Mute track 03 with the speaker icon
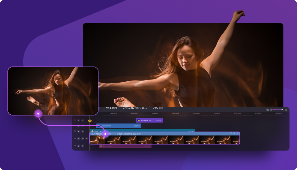 [x=87, y=138]
